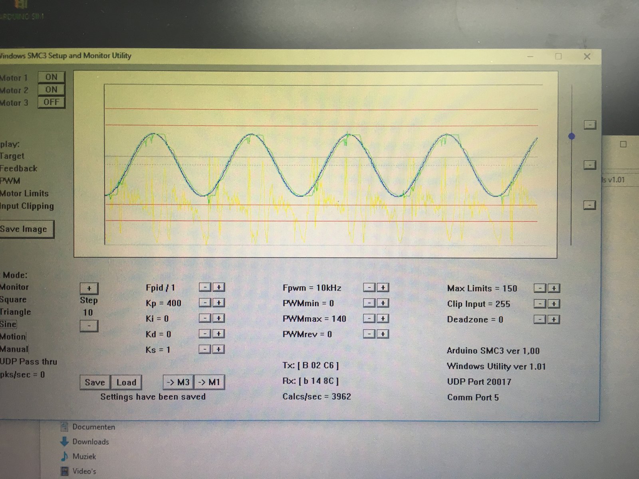Toggle Motor 1 ON button
639x479 pixels.
pyautogui.click(x=52, y=77)
